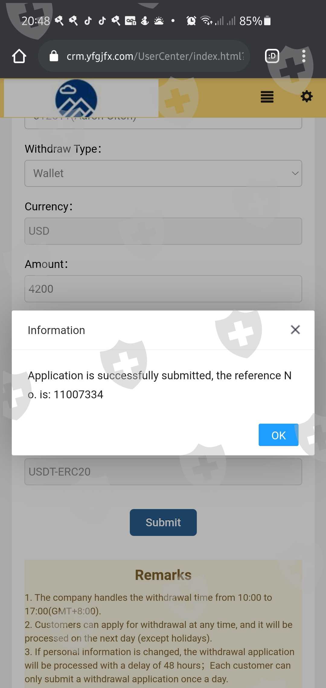Click the Amount field showing 4200
The image size is (326, 688).
163,289
